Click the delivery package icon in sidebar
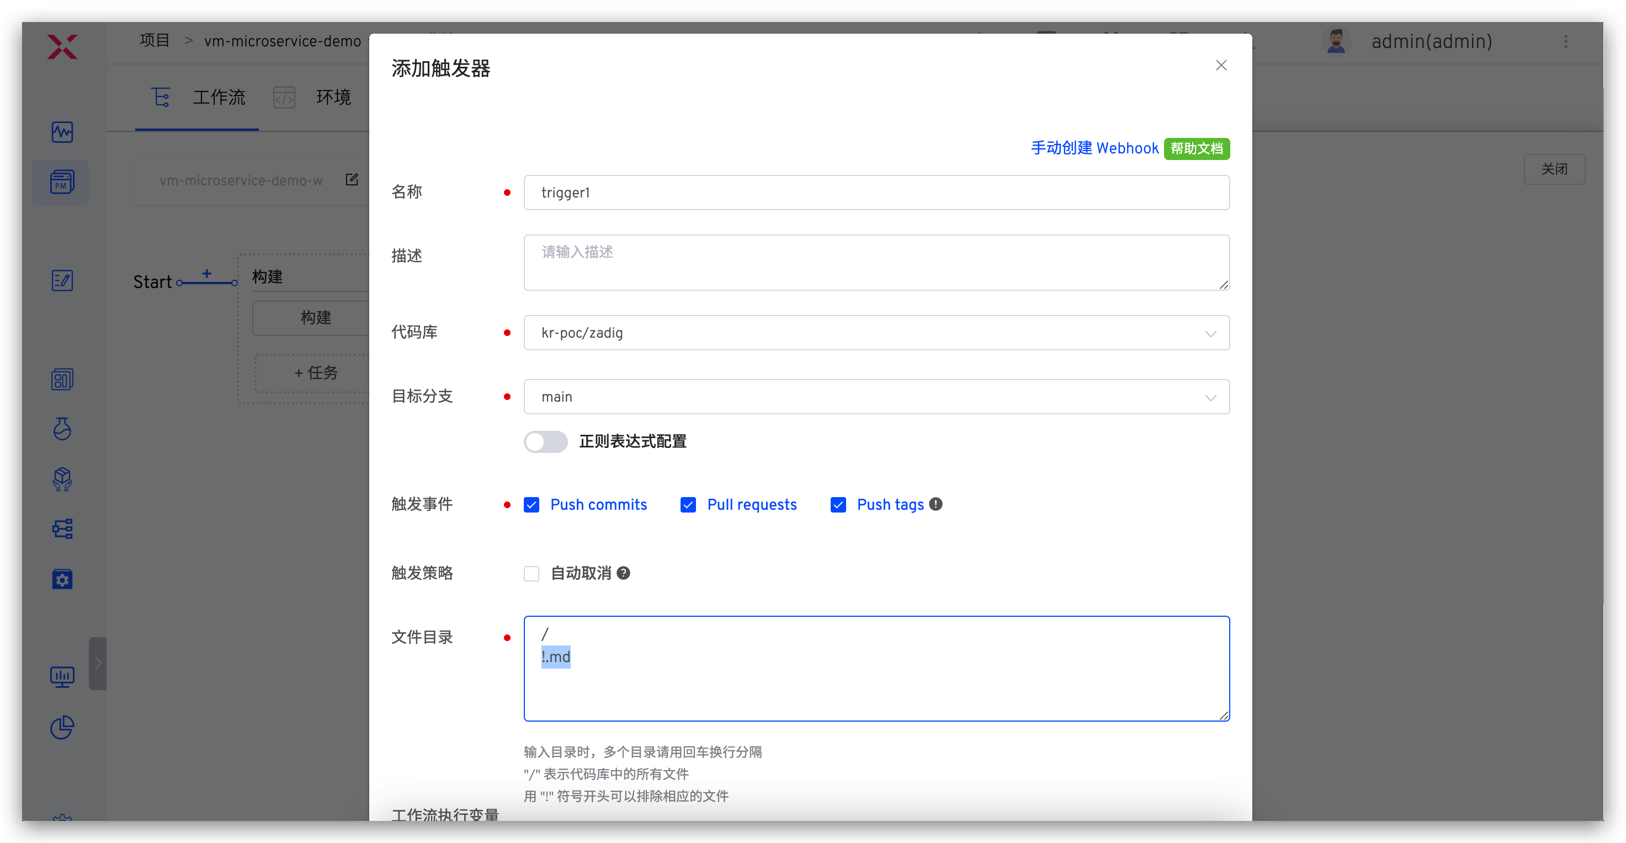Viewport: 1626px width, 843px height. click(61, 479)
